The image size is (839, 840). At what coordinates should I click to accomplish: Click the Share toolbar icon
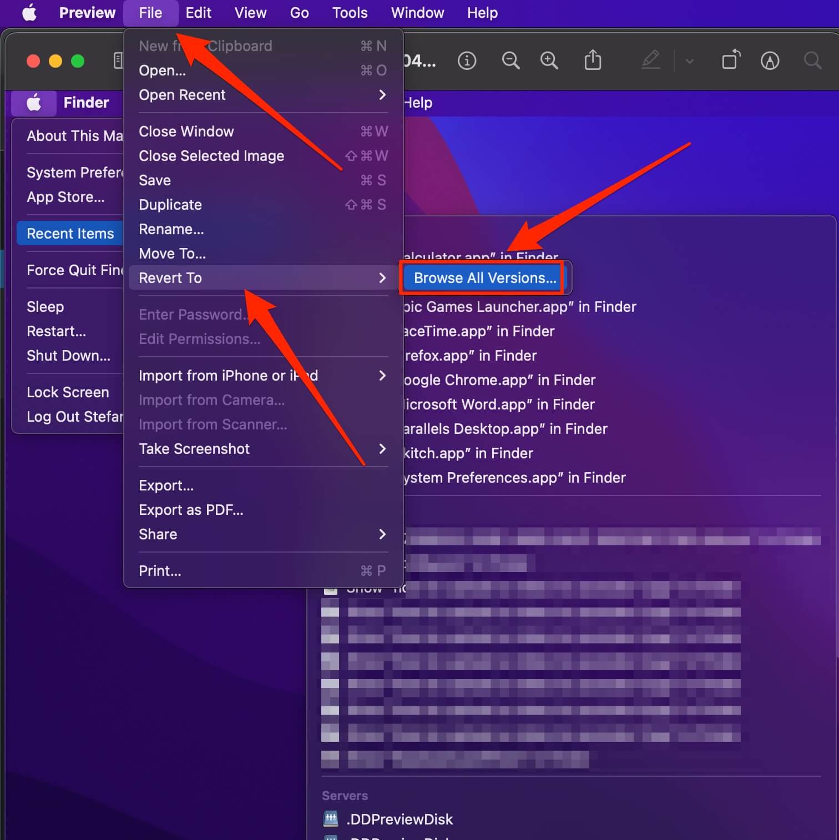(593, 60)
